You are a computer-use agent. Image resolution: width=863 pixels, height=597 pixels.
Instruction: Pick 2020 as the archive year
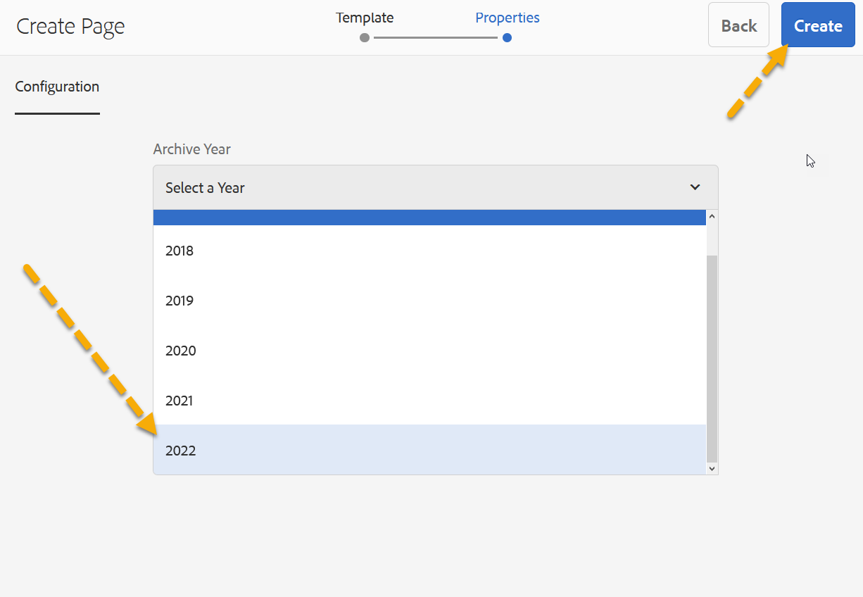tap(180, 351)
